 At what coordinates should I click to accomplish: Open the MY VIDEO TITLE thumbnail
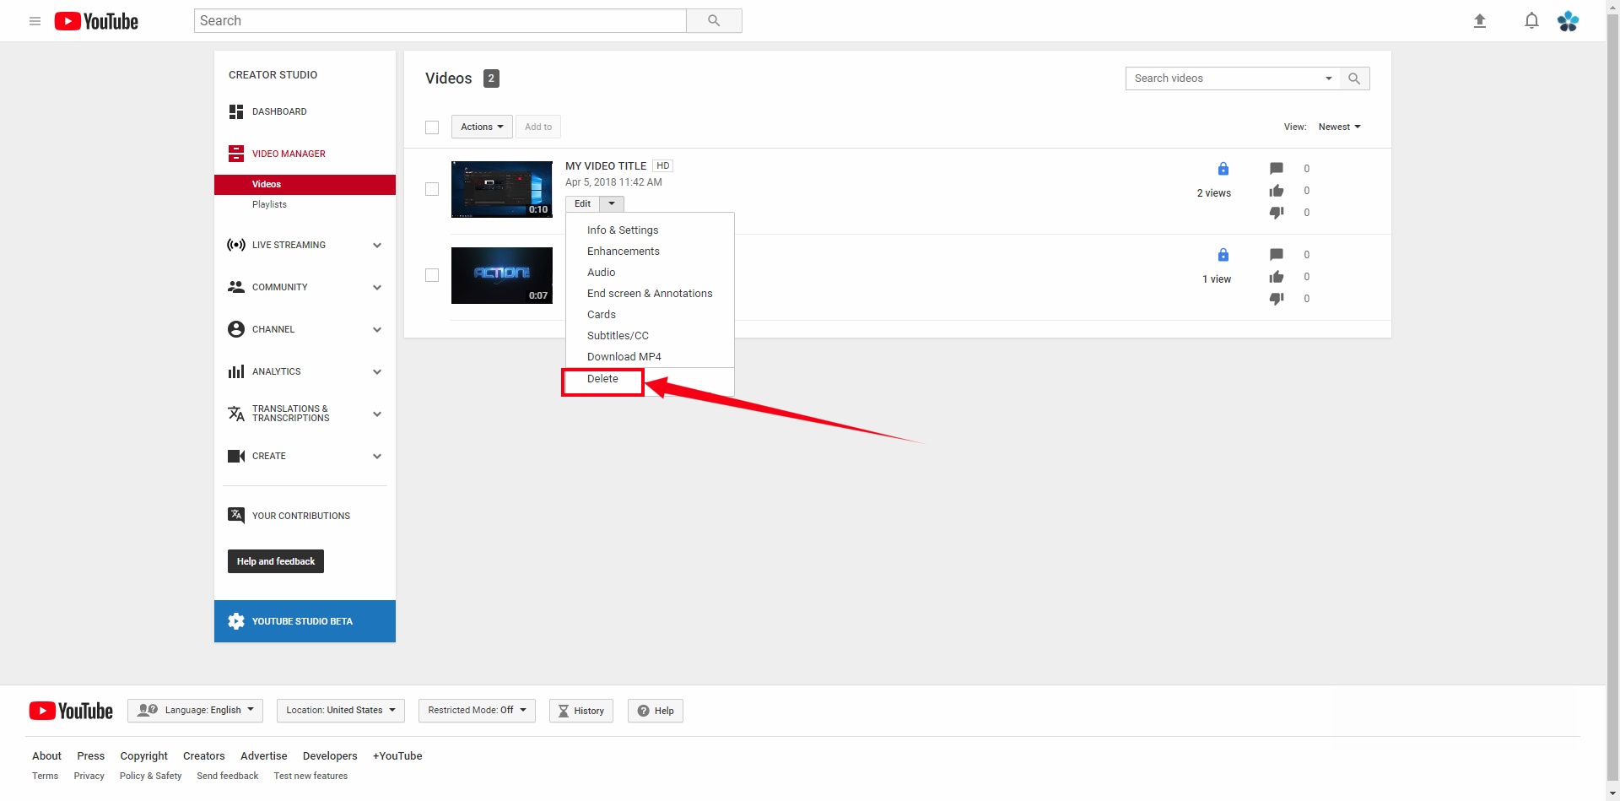click(x=502, y=189)
